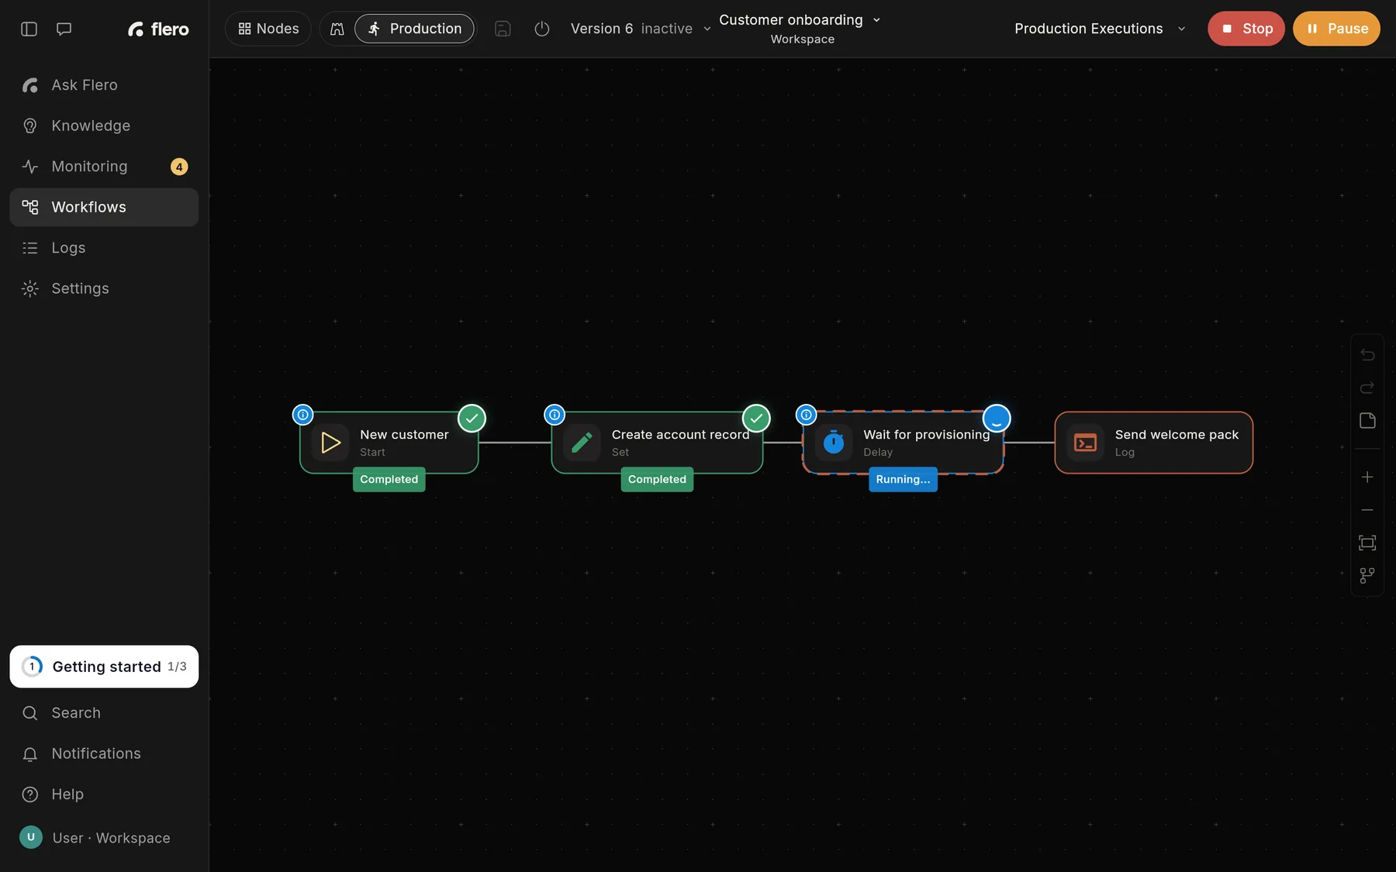Click the Running... status badge
The height and width of the screenshot is (872, 1396).
[x=903, y=480]
